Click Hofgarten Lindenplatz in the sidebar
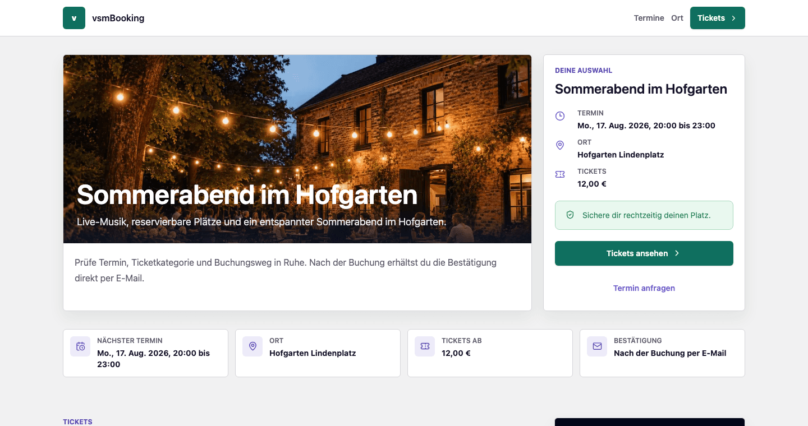 [x=621, y=155]
